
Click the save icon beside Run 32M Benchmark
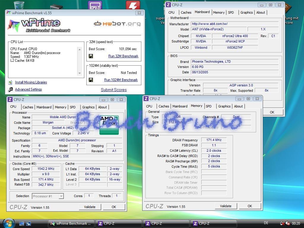(x=91, y=56)
